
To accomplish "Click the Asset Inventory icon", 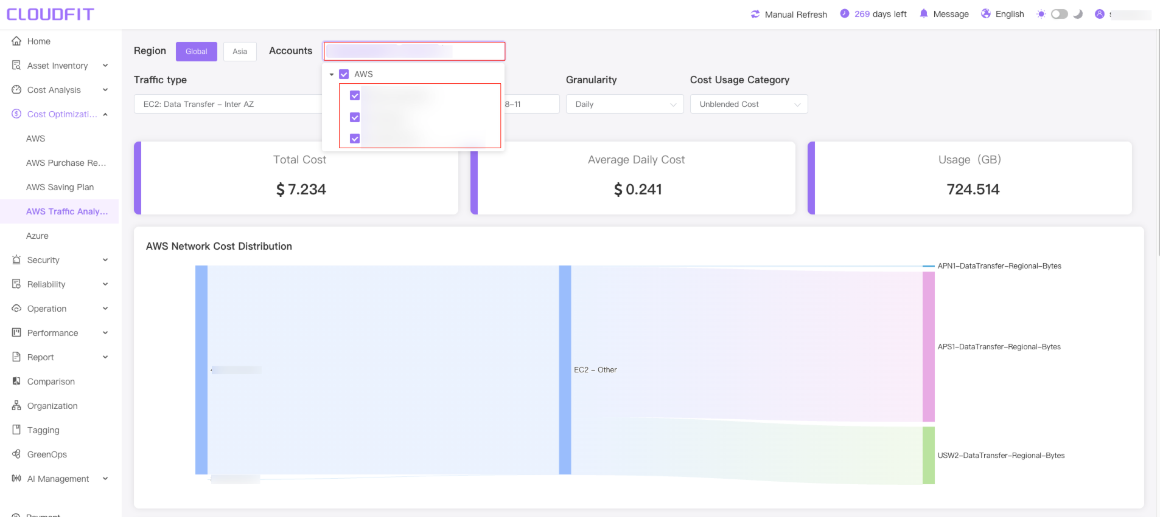I will coord(16,65).
